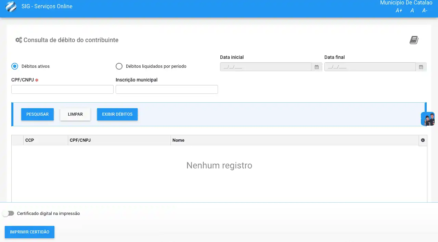Toggle Certificado digital na impressão switch
This screenshot has width=438, height=242.
pos(8,213)
